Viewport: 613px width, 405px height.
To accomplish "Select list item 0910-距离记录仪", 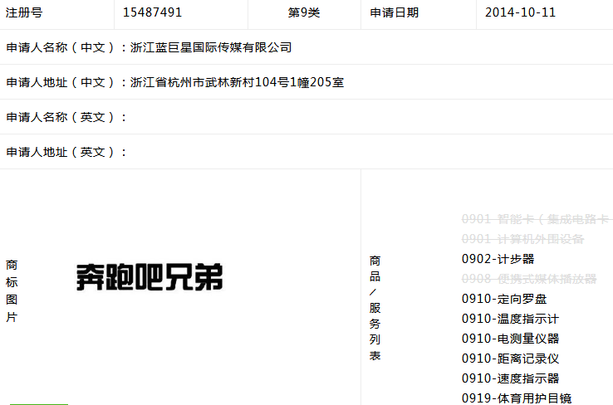I will [x=510, y=359].
